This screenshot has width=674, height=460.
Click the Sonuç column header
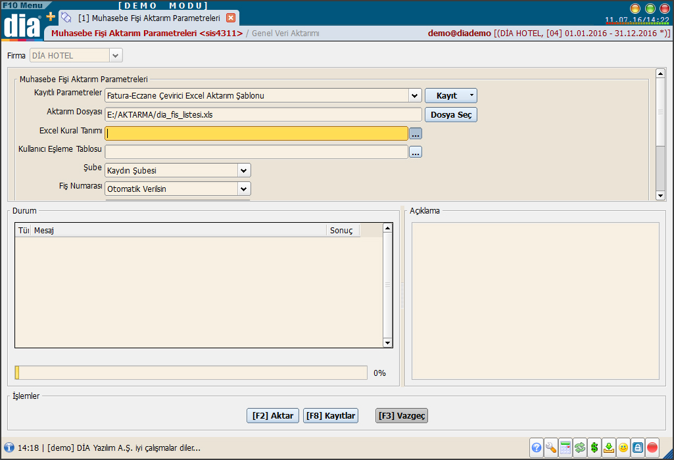click(343, 231)
